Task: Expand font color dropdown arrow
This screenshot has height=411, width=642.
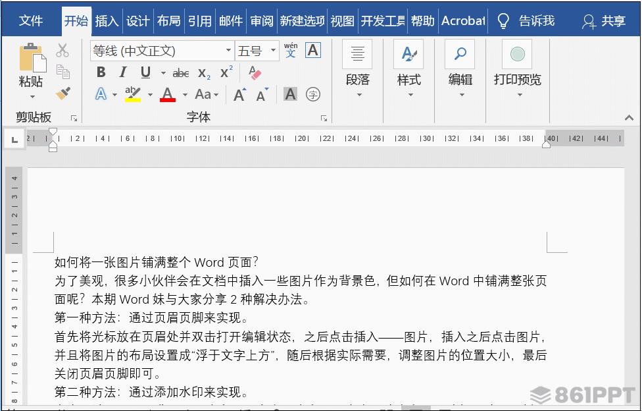Action: (x=185, y=95)
